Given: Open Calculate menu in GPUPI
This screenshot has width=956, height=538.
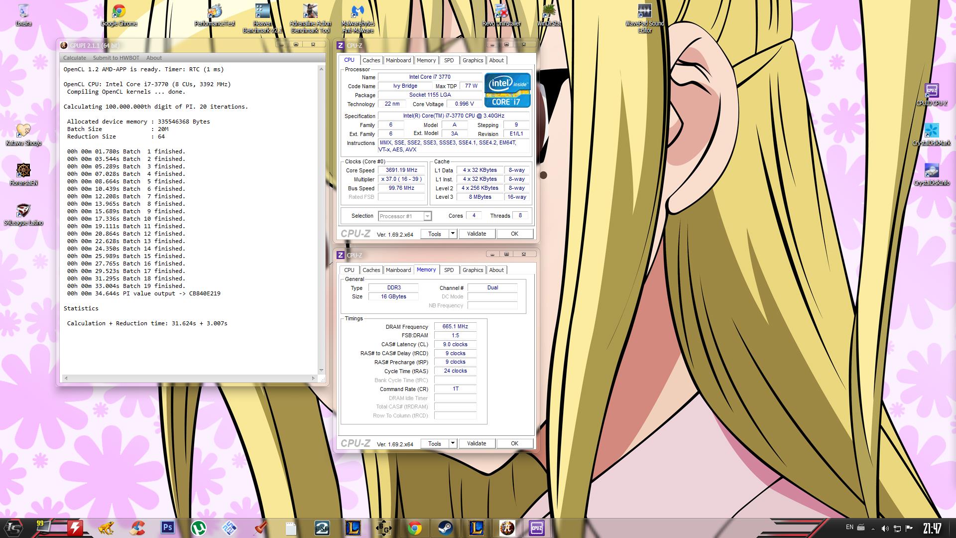Looking at the screenshot, I should click(75, 58).
